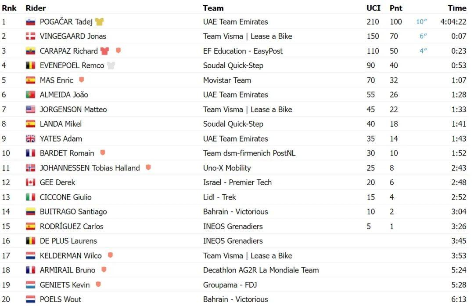Open Yates Adam rider profile
This screenshot has width=474, height=306.
(x=61, y=138)
